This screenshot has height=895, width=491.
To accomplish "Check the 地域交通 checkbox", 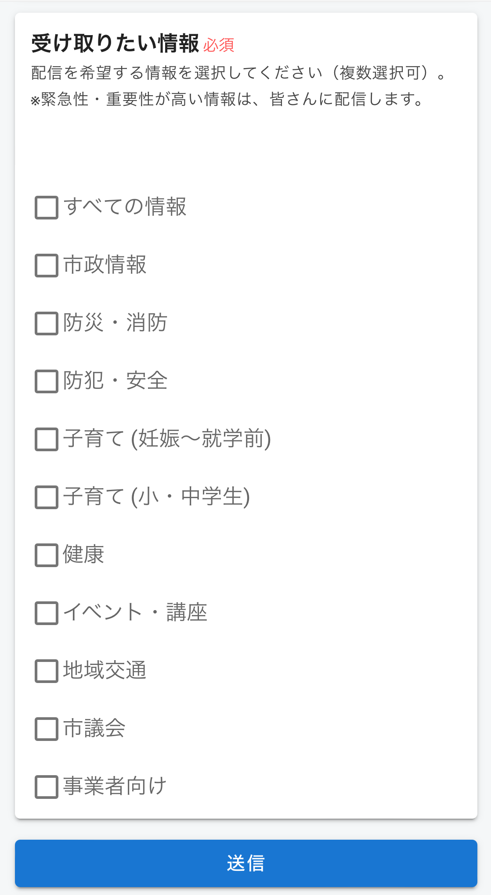I will 47,671.
